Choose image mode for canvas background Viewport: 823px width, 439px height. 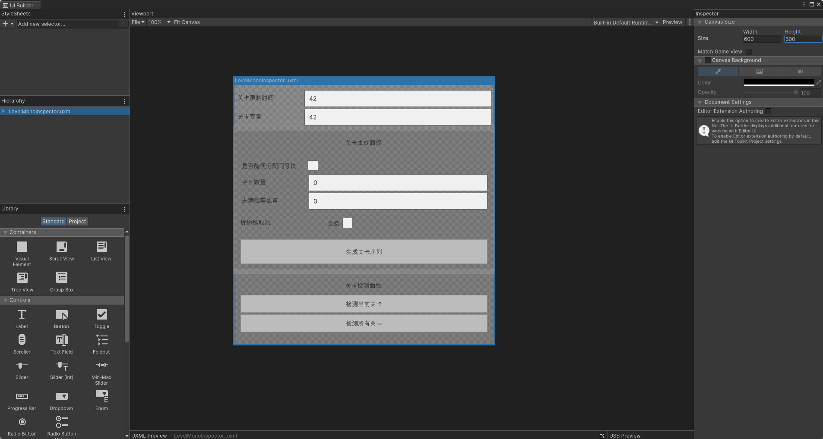pyautogui.click(x=759, y=72)
